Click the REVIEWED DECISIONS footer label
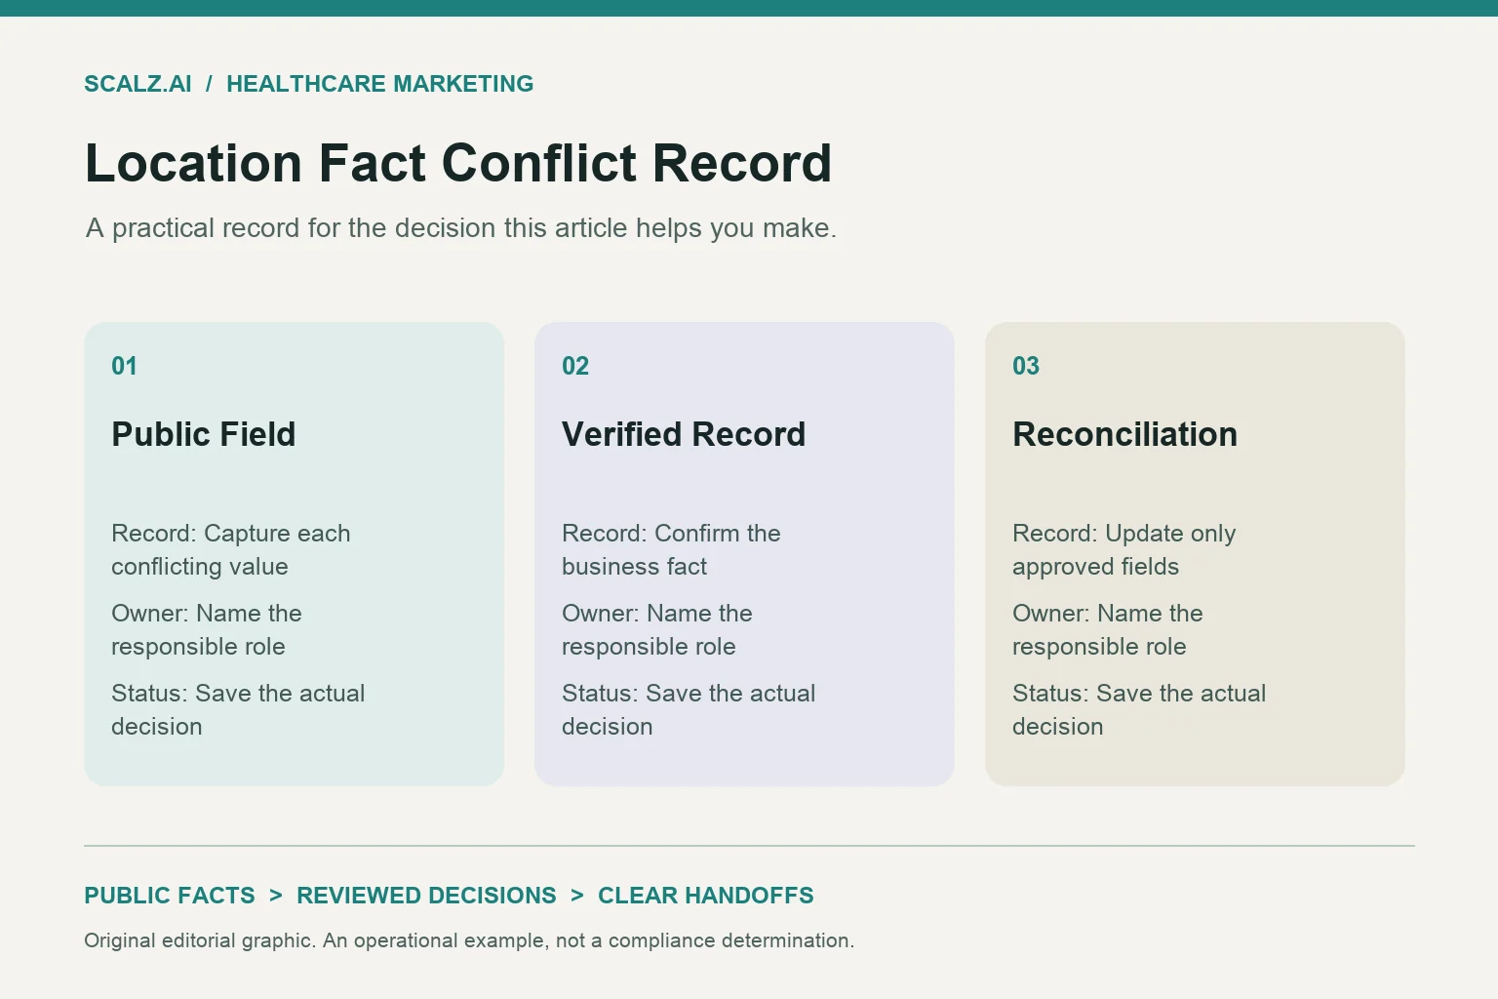 click(x=426, y=896)
